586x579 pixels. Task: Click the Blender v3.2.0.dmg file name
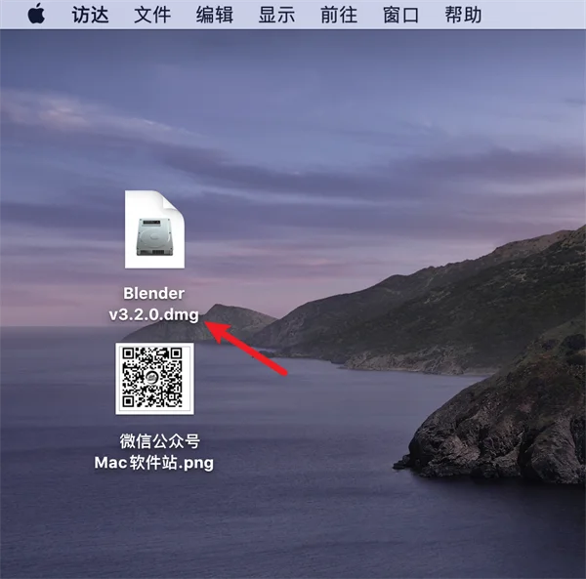pyautogui.click(x=154, y=304)
